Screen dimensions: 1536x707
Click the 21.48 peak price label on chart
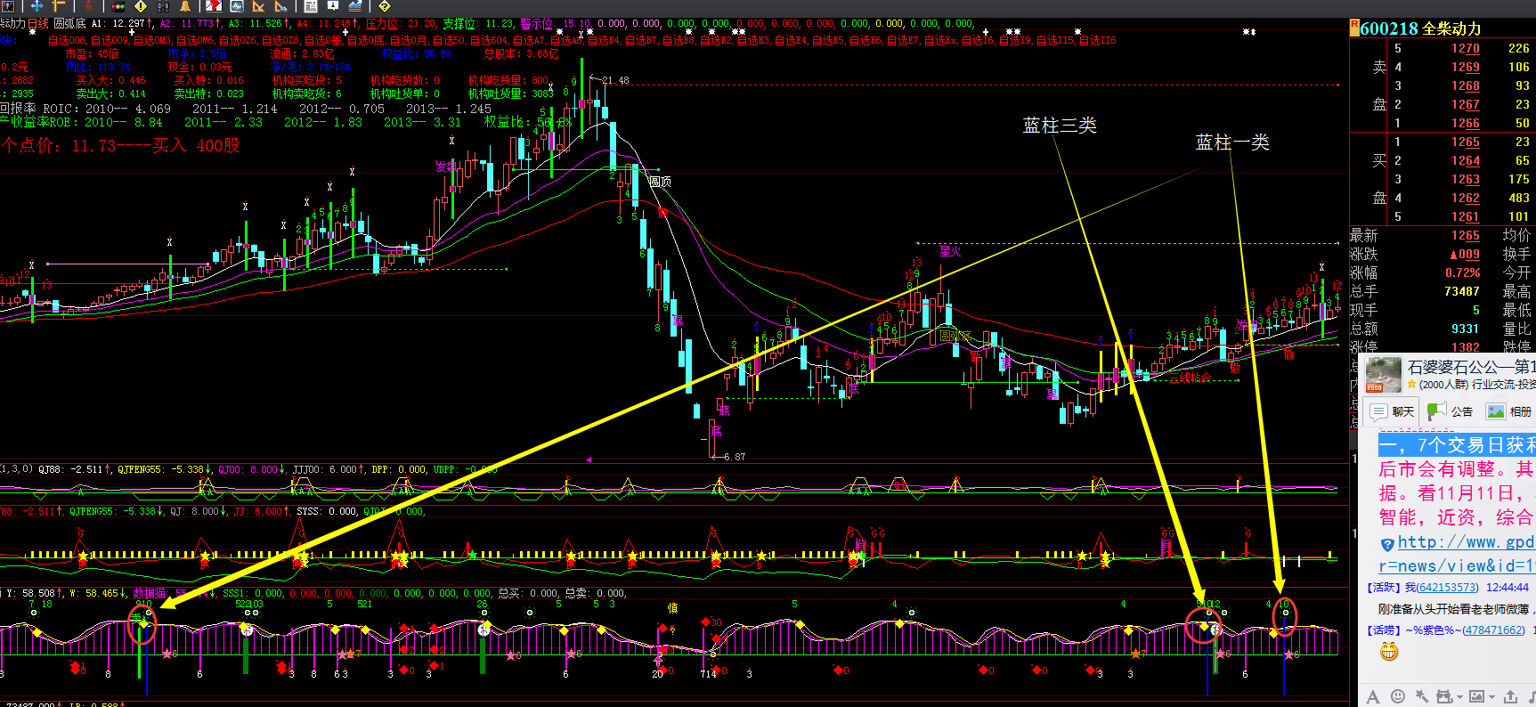pos(615,81)
